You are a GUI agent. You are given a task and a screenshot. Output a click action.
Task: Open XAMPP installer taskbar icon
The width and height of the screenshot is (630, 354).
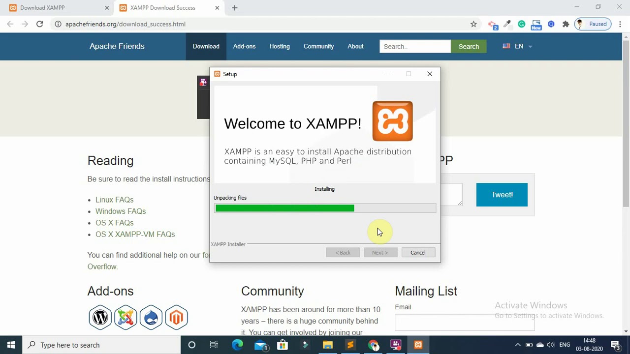[x=418, y=345]
